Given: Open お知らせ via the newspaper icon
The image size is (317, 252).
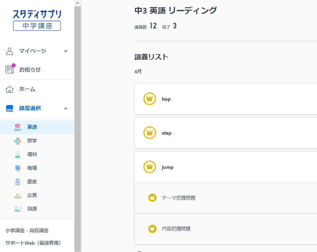Looking at the screenshot, I should [9, 69].
